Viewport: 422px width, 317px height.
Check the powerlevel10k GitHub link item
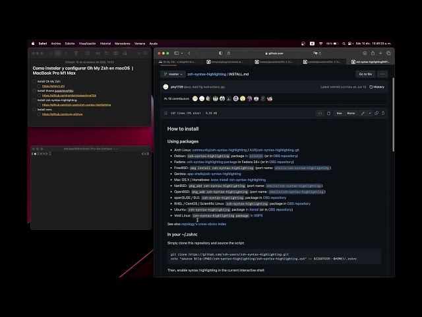tap(39, 95)
